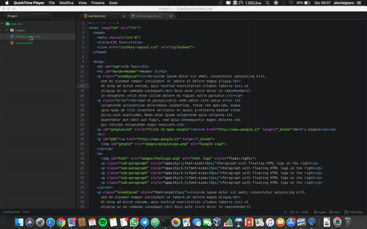The width and height of the screenshot is (367, 229).
Task: Click the displays menu bar icon
Action: 228,3
